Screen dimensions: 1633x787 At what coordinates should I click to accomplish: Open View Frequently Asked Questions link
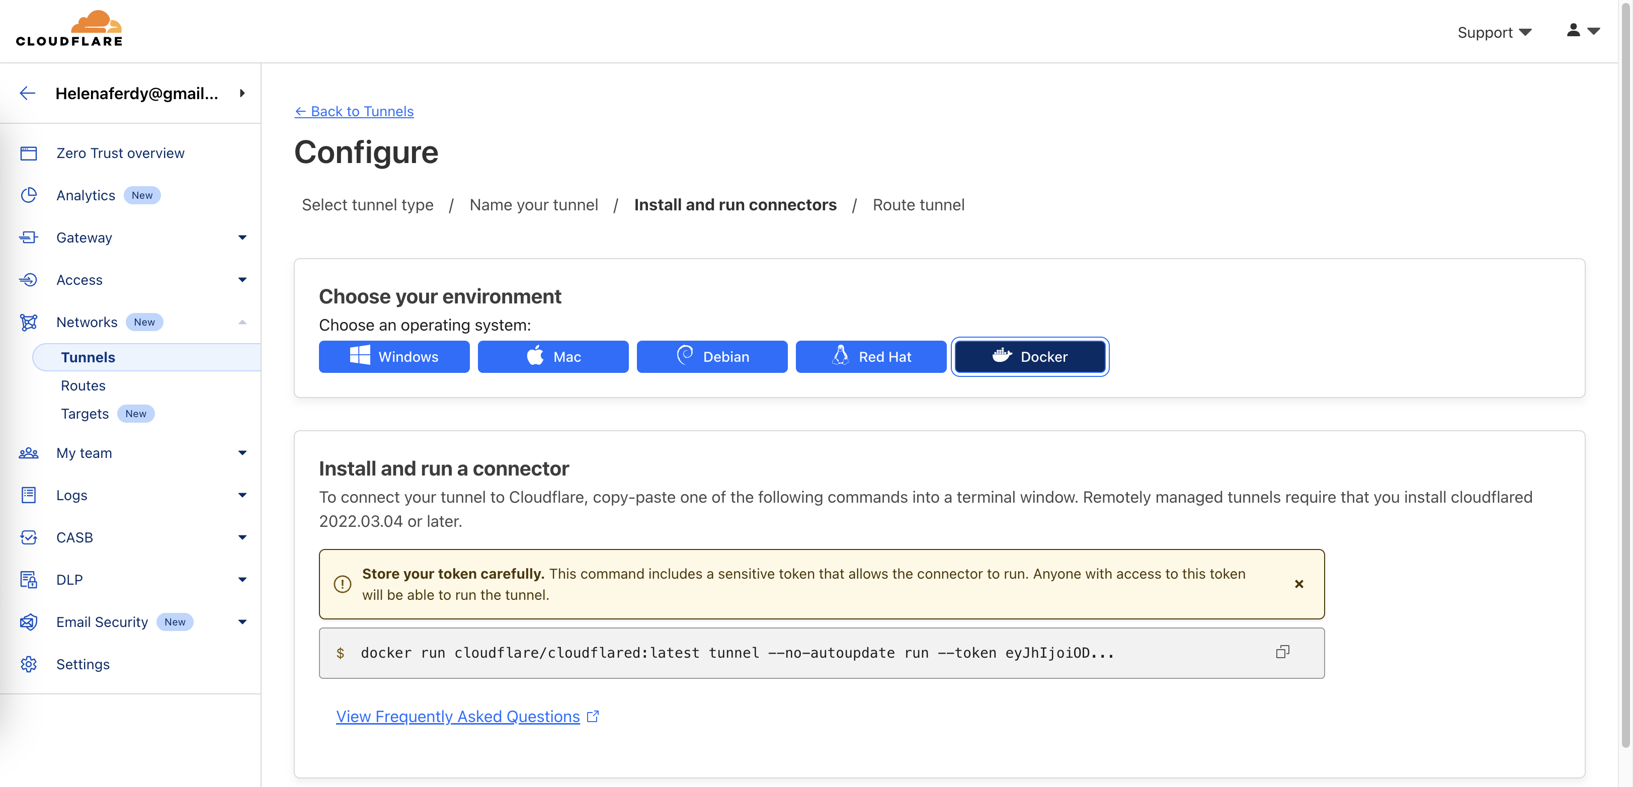coord(458,716)
